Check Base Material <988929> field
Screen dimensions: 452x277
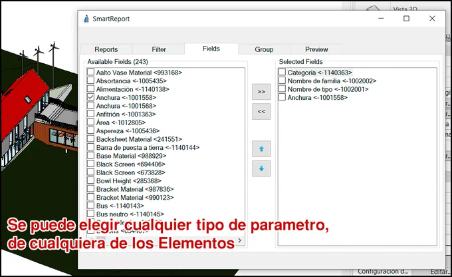[x=90, y=155]
